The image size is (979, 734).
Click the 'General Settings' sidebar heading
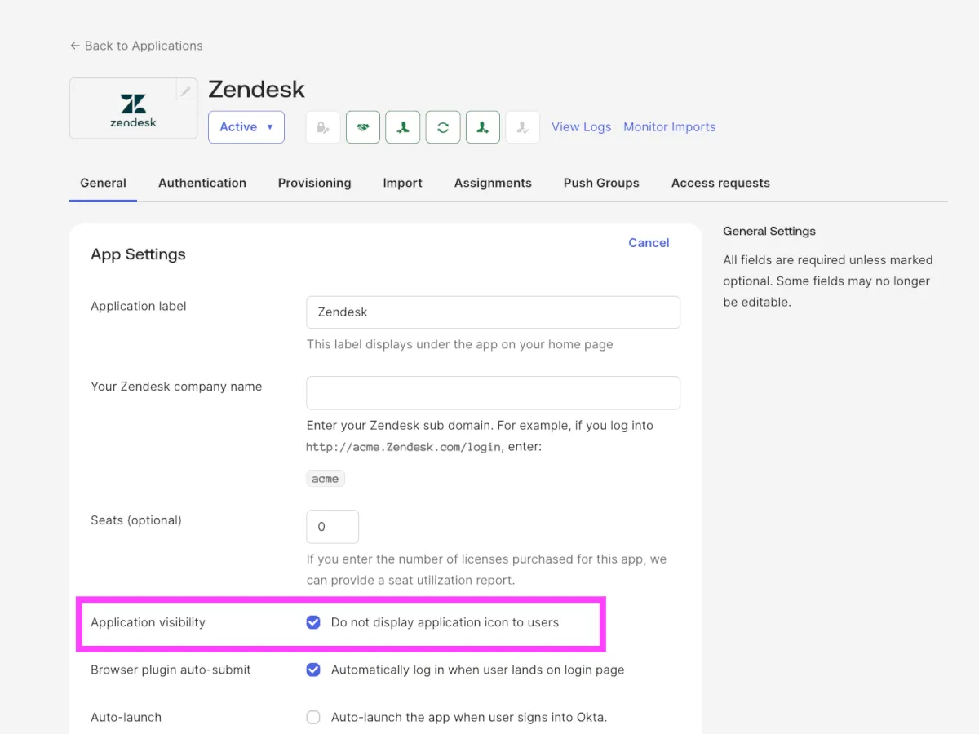pyautogui.click(x=769, y=231)
